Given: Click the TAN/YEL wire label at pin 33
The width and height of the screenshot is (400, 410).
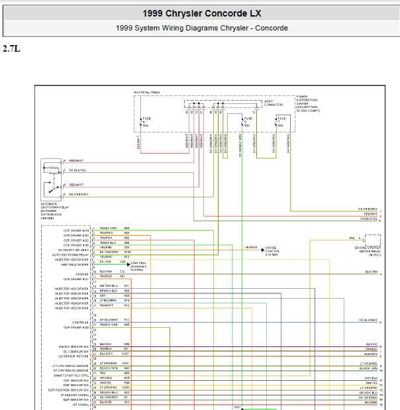Looking at the screenshot, I should (x=105, y=383).
